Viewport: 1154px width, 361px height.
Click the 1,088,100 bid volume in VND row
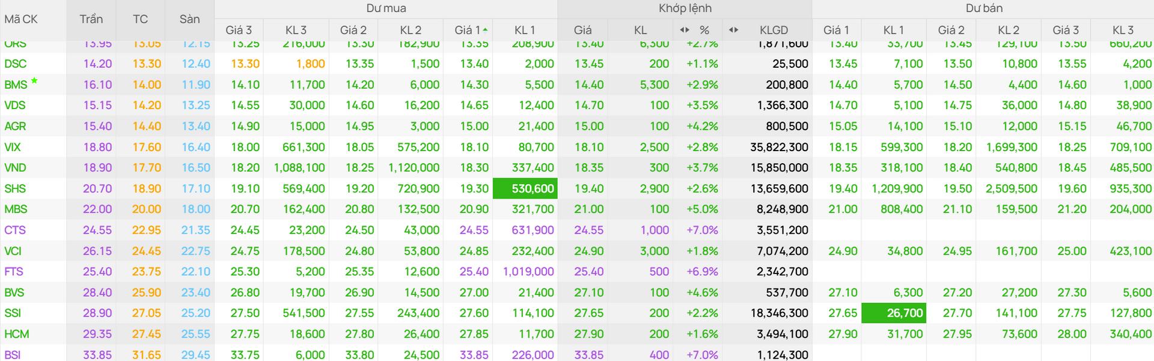299,168
